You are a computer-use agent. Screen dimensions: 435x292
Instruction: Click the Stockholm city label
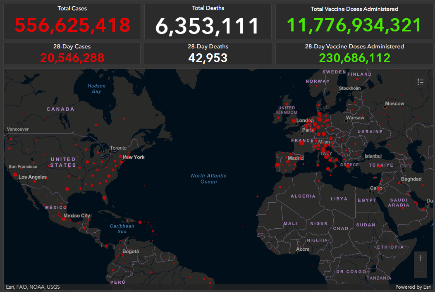(350, 88)
